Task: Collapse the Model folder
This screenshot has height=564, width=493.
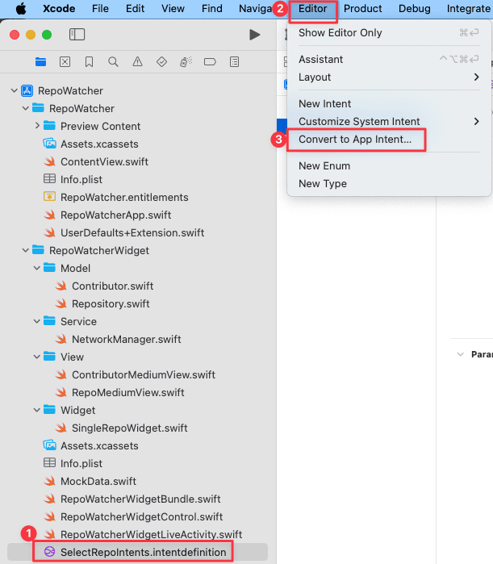Action: pos(37,268)
